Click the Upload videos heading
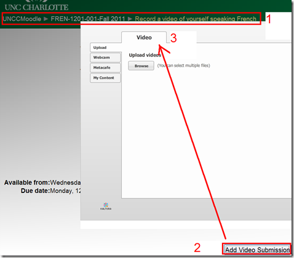Screen dimensions: 294x258 coord(145,55)
